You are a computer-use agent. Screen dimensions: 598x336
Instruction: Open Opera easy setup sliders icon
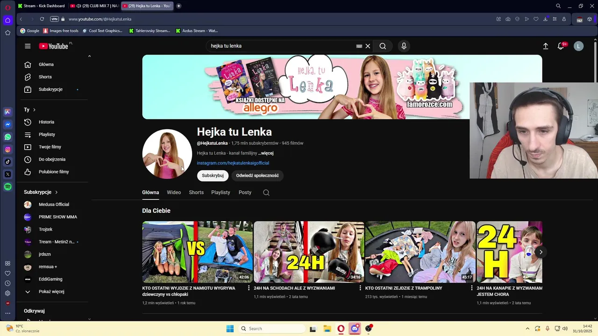pyautogui.click(x=555, y=19)
